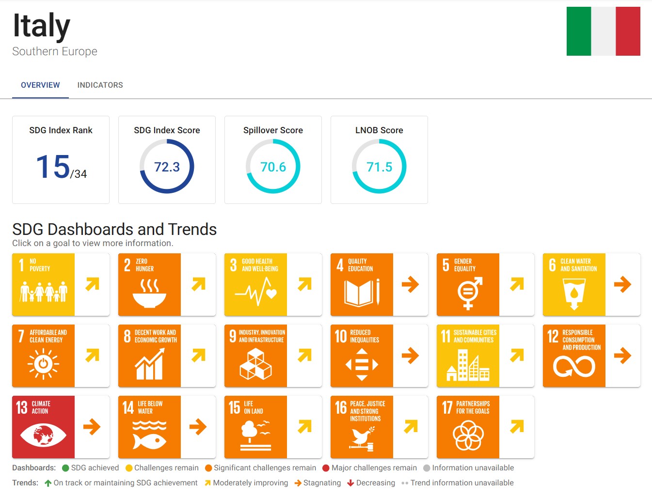The image size is (652, 497).
Task: Open the Spillover Score card
Action: point(273,160)
